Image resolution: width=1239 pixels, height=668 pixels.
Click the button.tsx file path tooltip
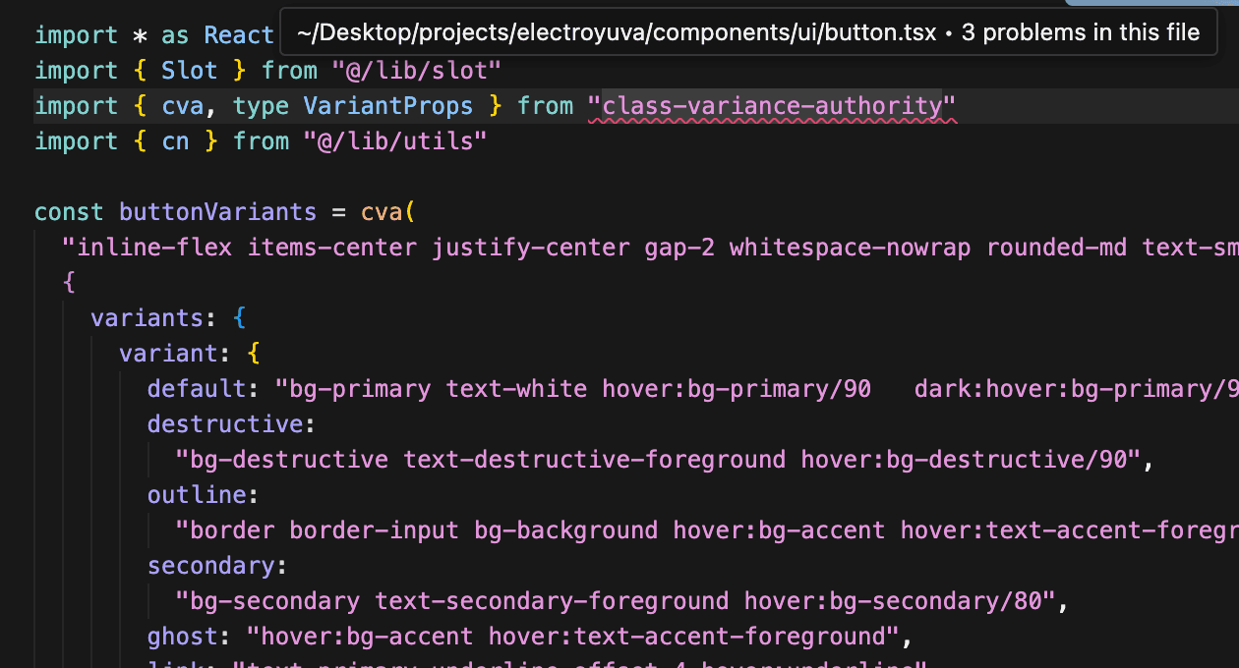(749, 32)
